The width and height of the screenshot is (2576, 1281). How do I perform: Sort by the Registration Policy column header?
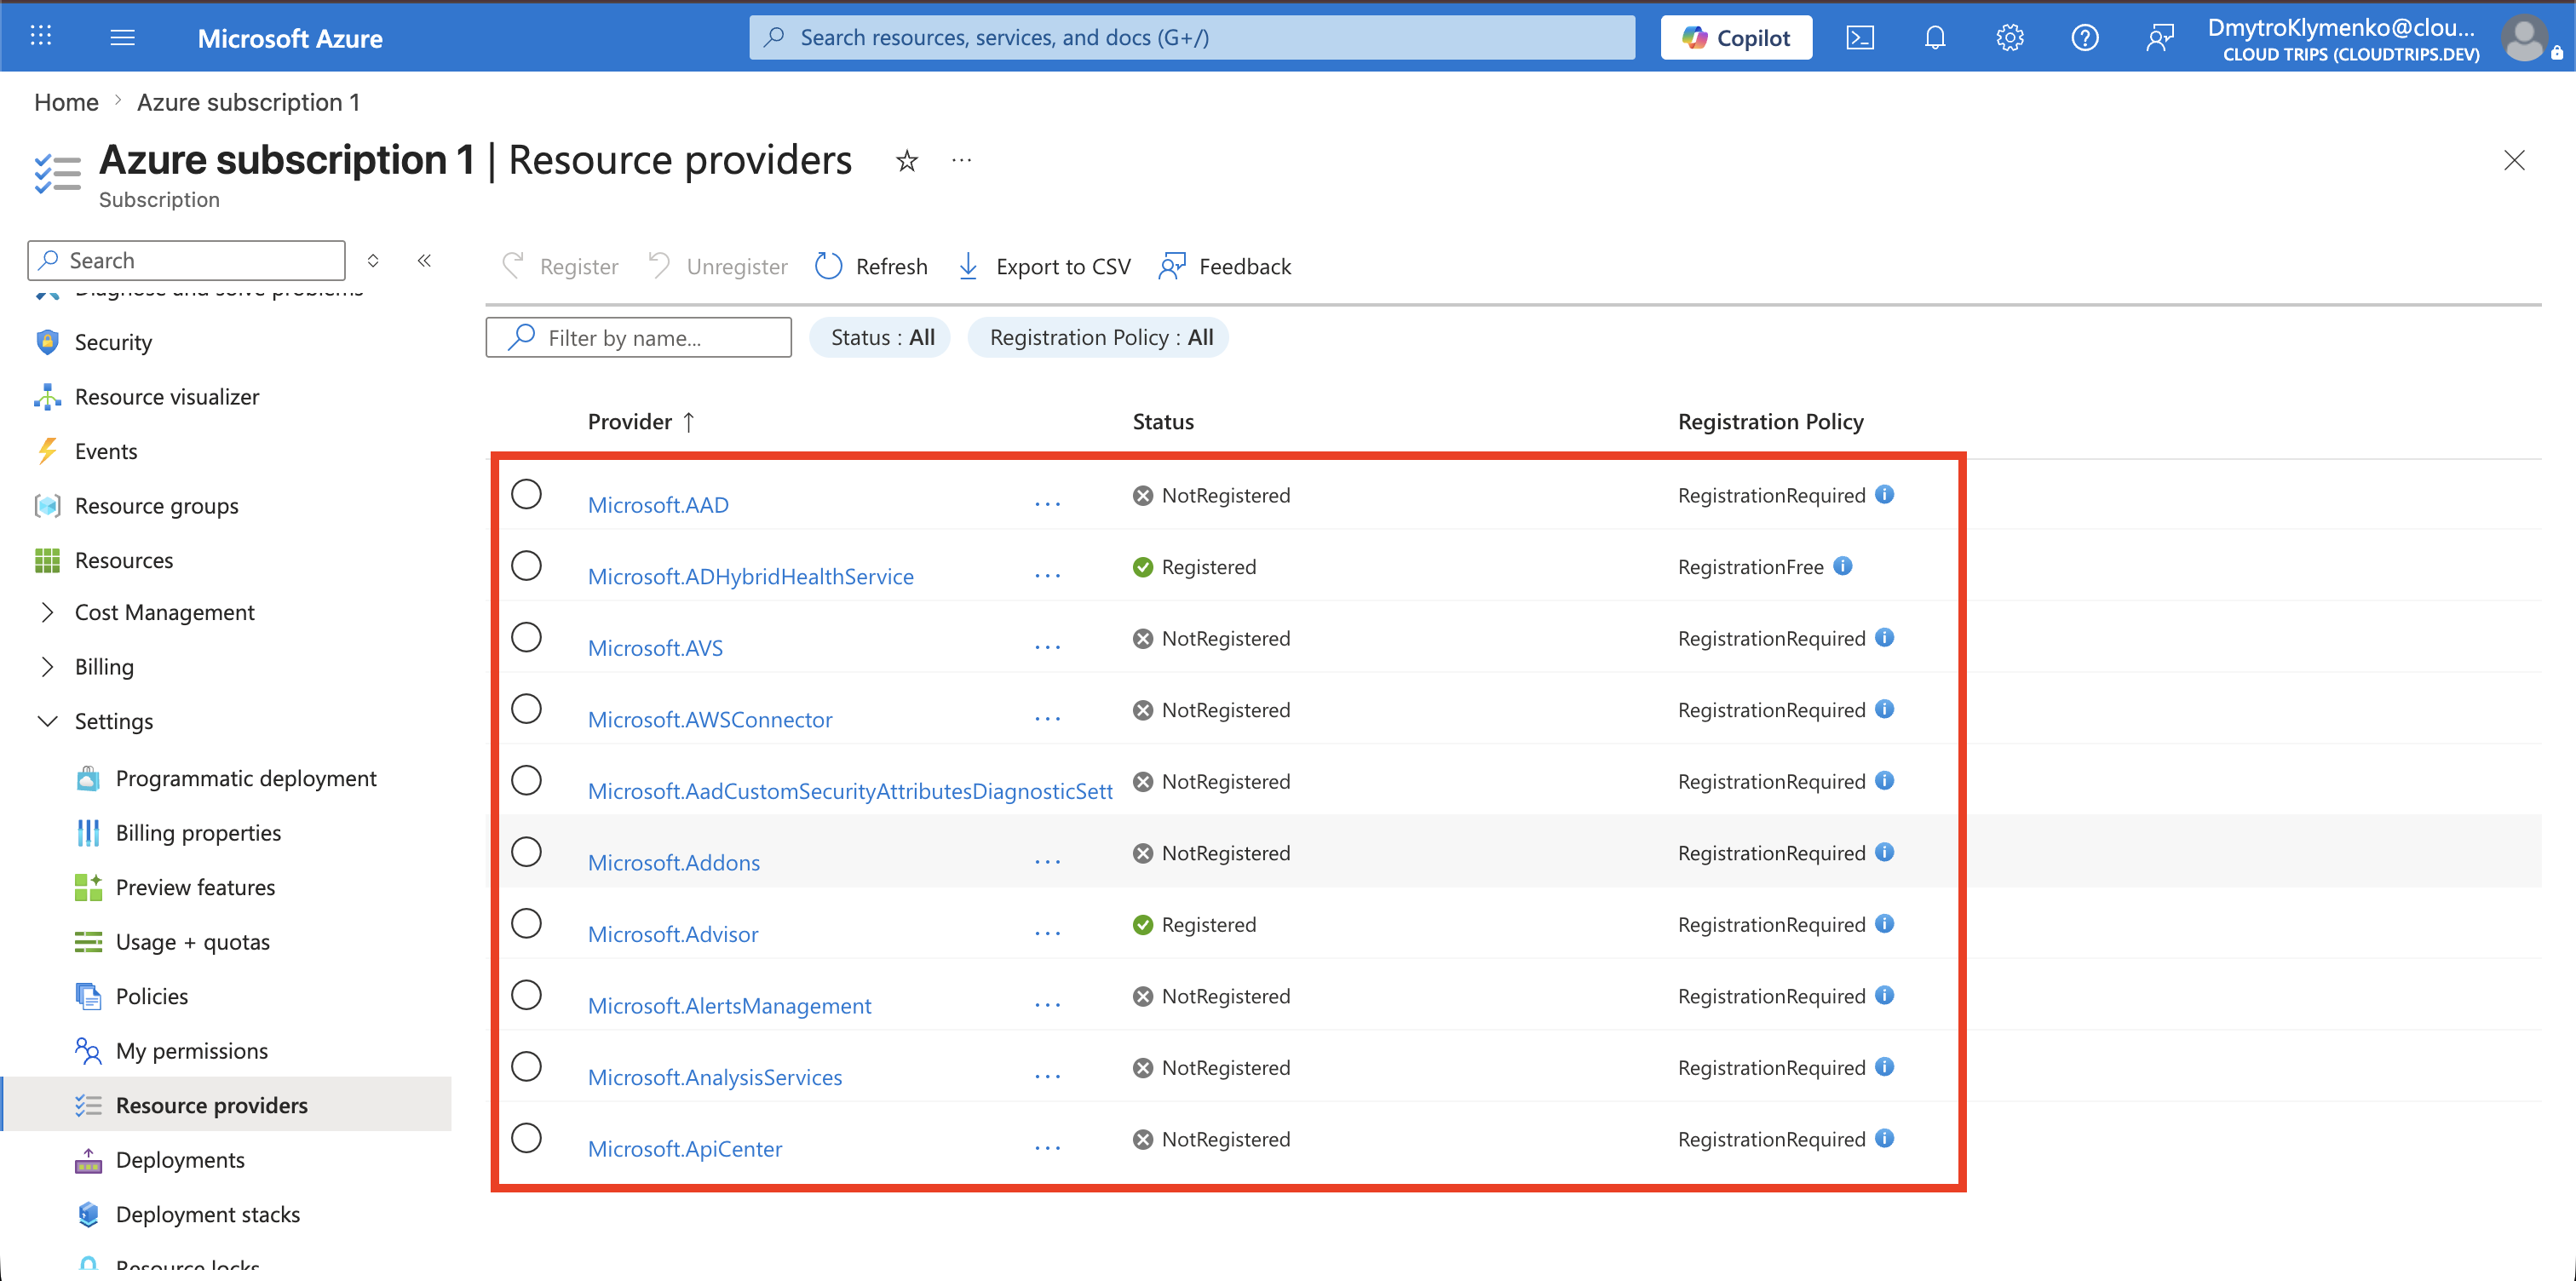tap(1770, 422)
